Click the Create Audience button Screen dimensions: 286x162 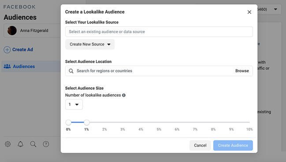(x=233, y=145)
